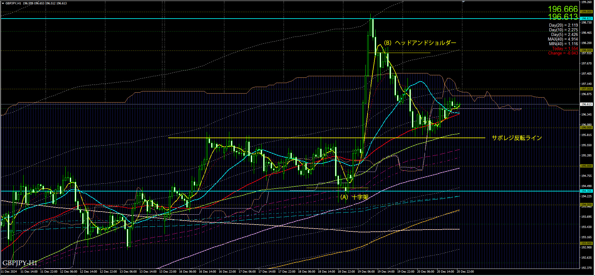Click the gray chart shift triangle marker
This screenshot has height=276, width=595.
463,2
